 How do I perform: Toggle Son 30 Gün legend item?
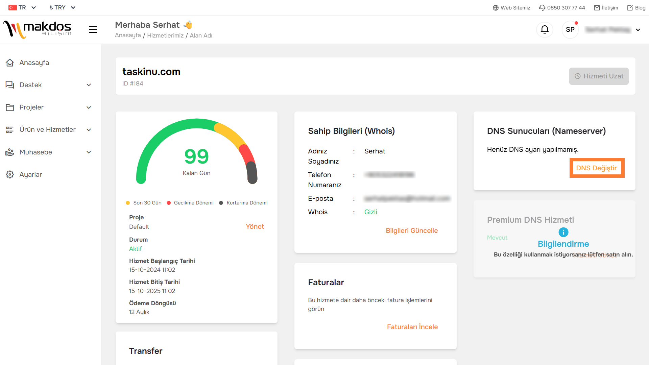tap(144, 203)
